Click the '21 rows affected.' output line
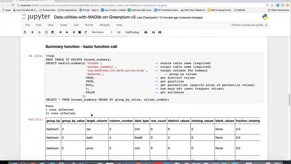The image size is (291, 164). [x=60, y=113]
